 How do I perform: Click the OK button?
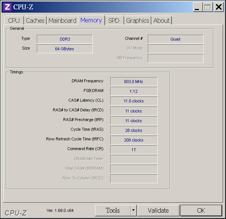pos(201,210)
